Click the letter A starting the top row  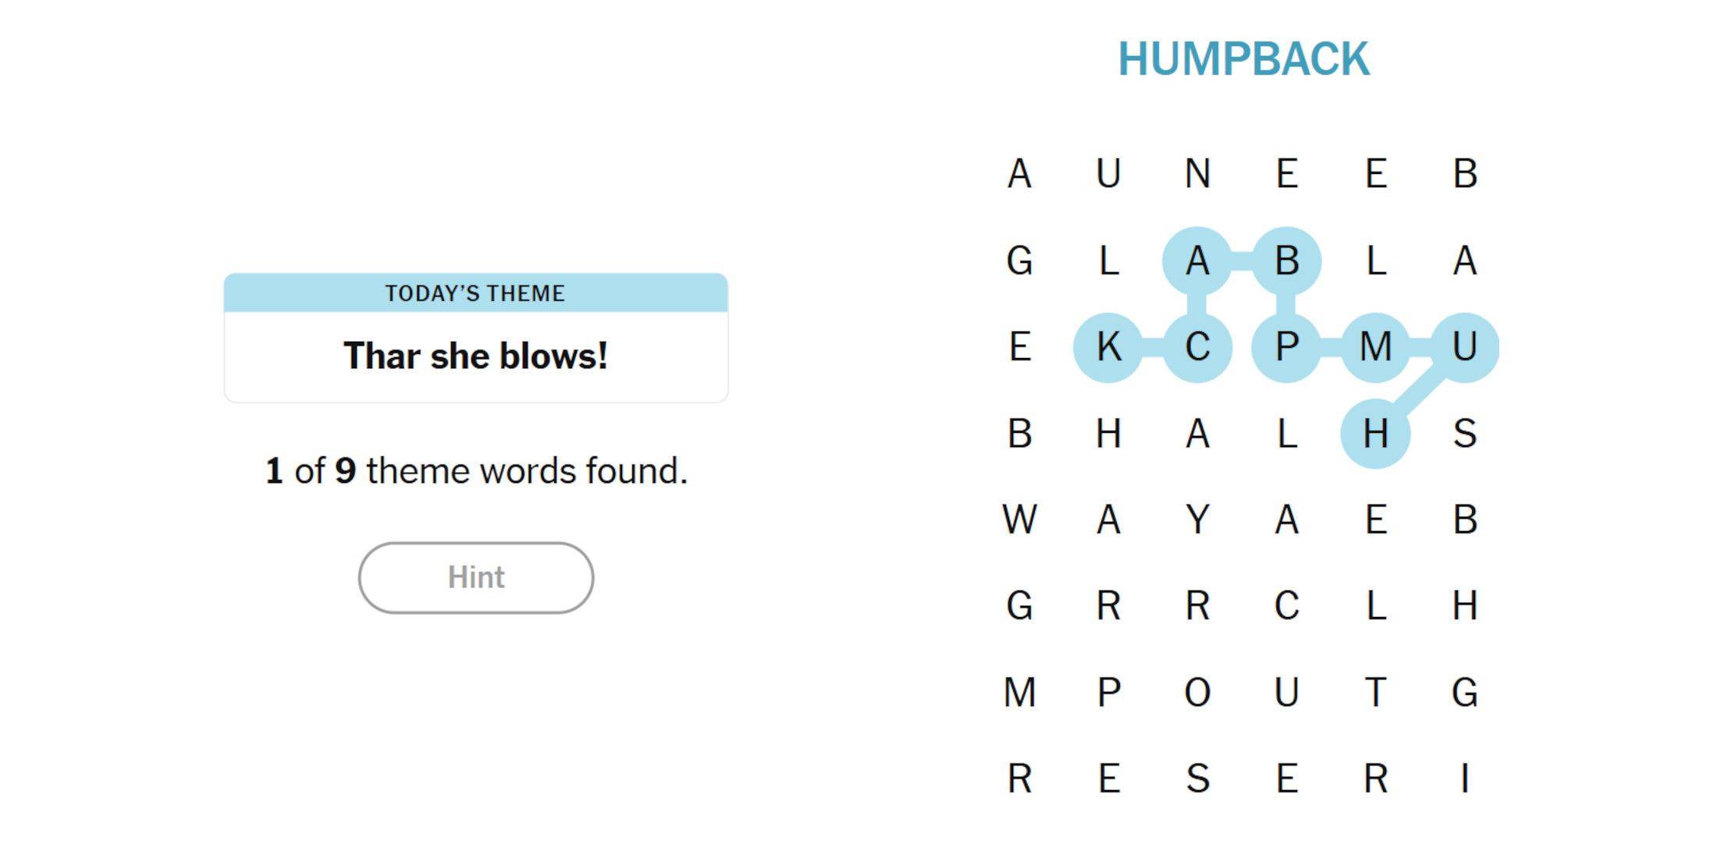pos(1018,174)
